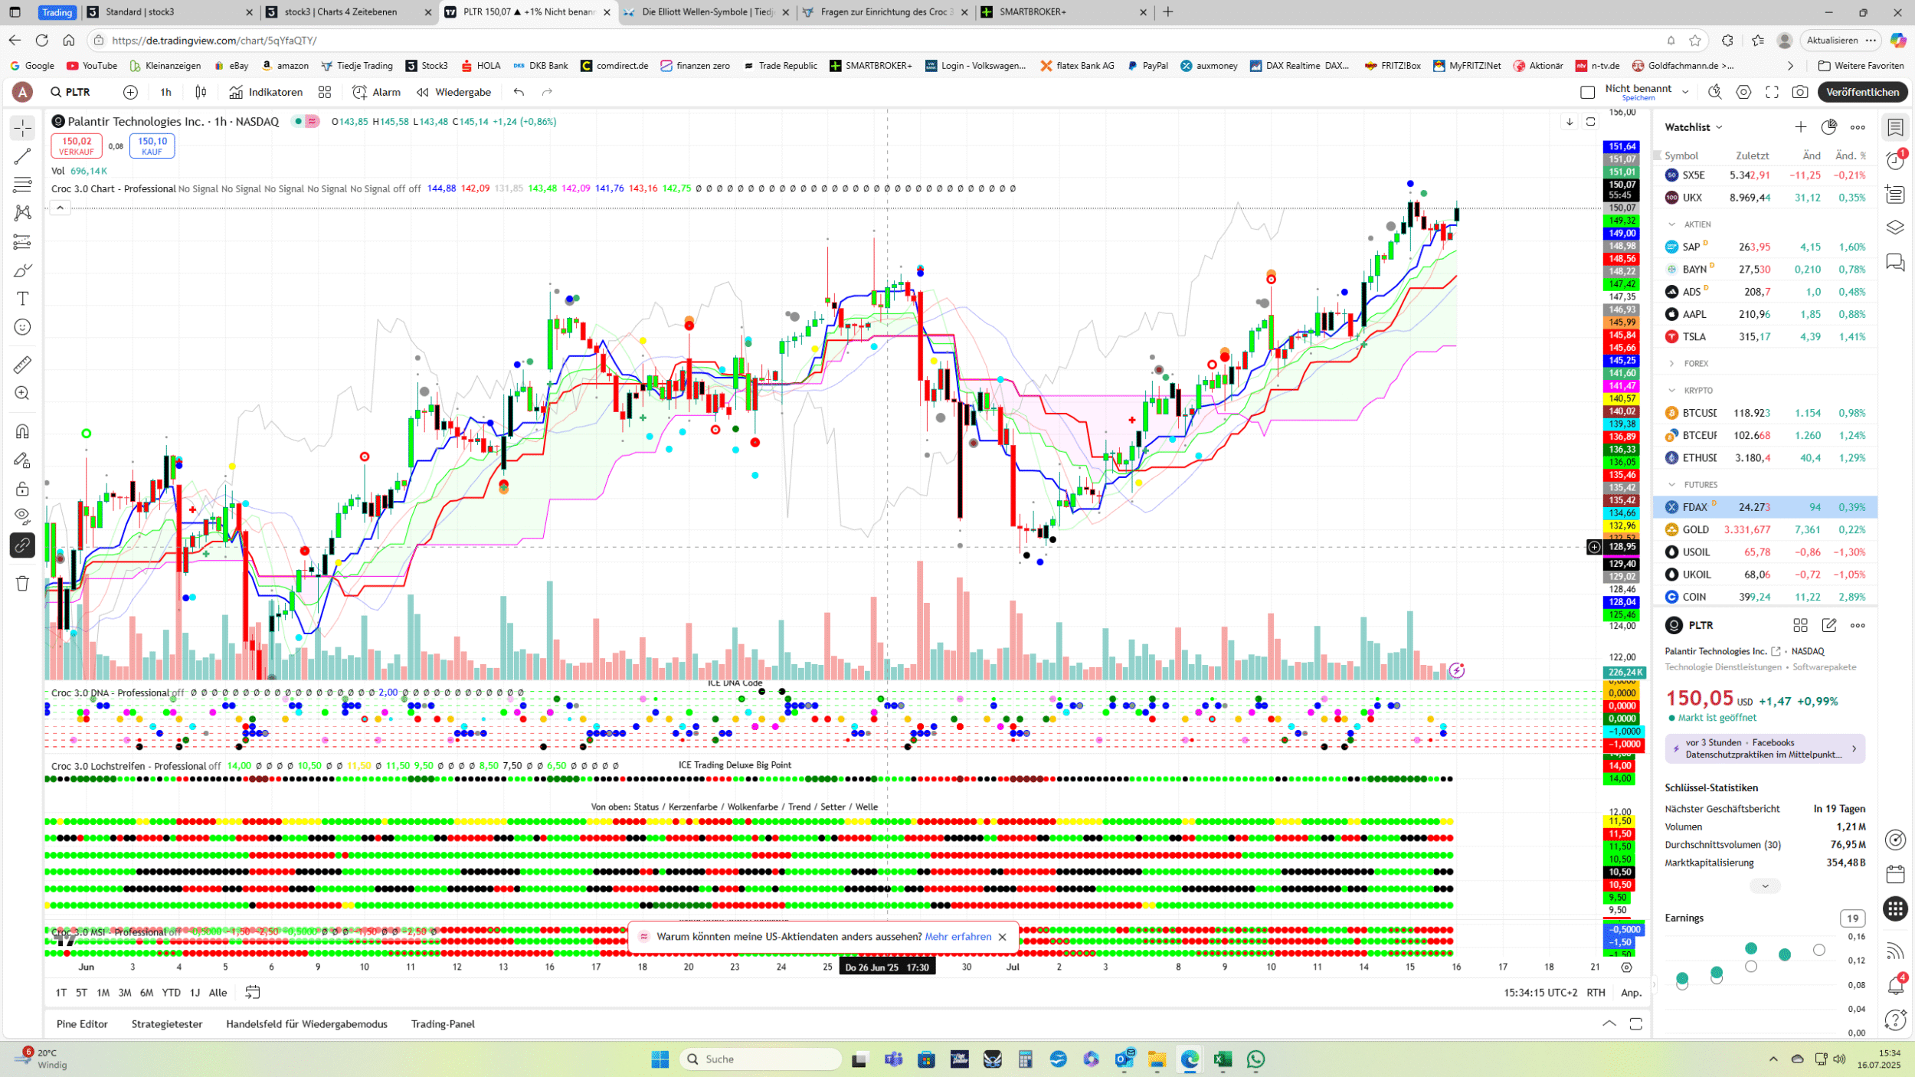
Task: Select the trend line drawing tool
Action: click(22, 156)
